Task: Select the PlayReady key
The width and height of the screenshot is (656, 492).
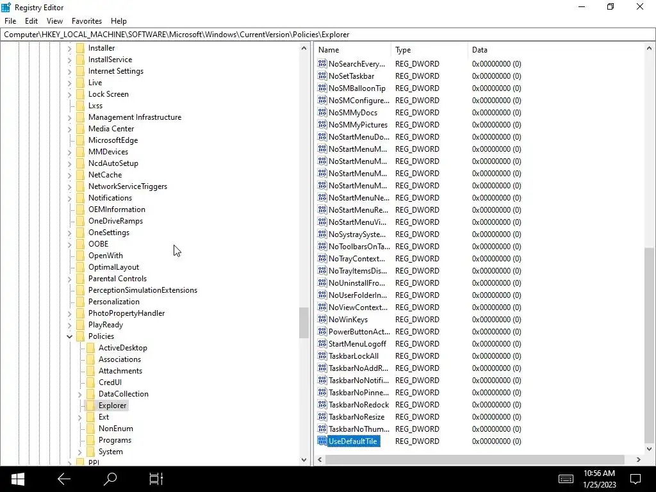Action: click(106, 325)
